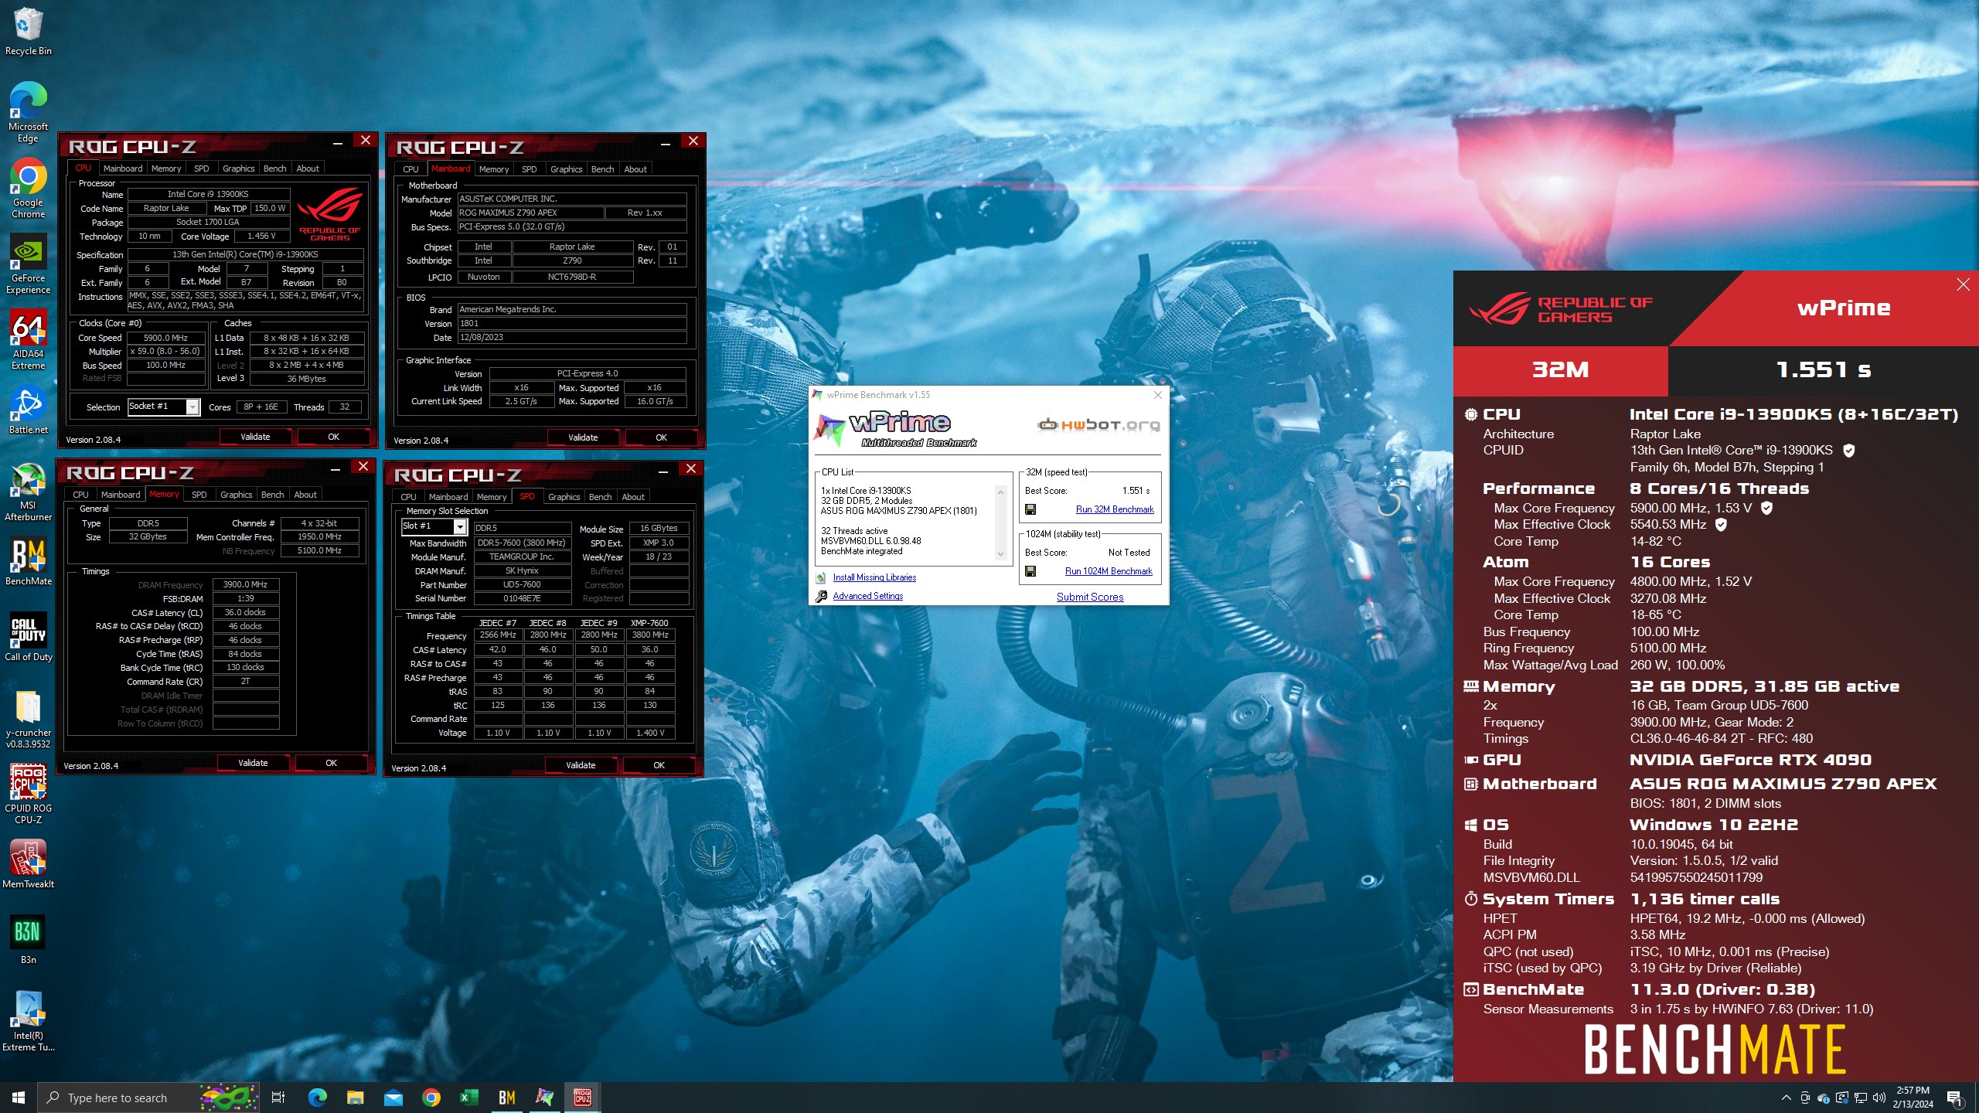Screen dimensions: 1979x1113
Task: Open MemTweakIt desktop shortcut
Action: pos(28,864)
